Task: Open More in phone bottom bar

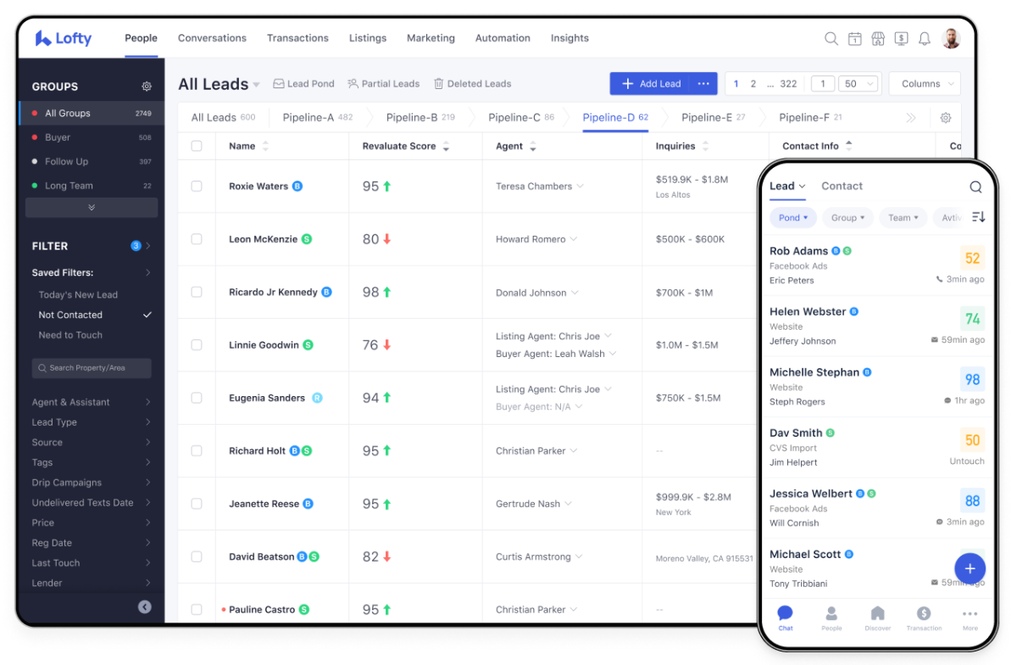Action: (970, 617)
